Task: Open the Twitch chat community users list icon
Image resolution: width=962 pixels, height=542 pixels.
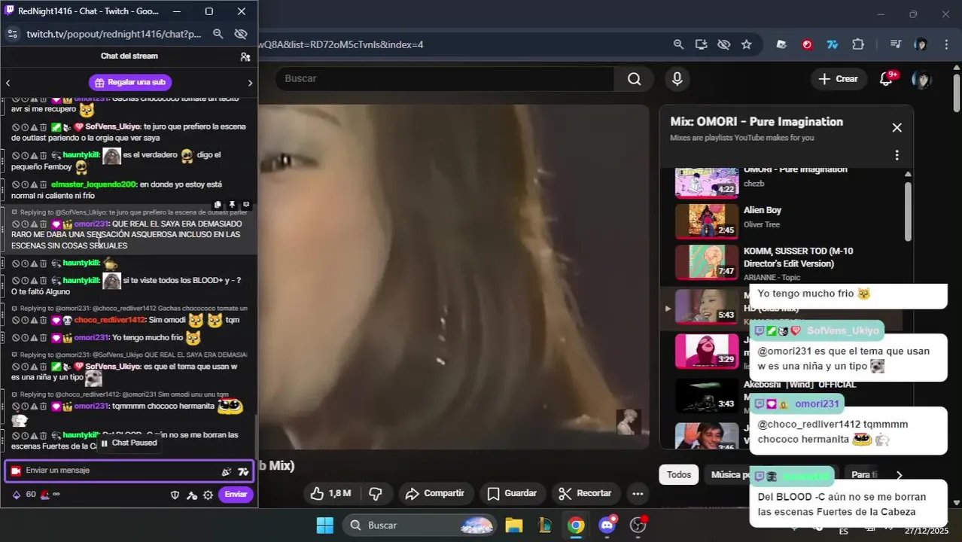Action: coord(245,56)
